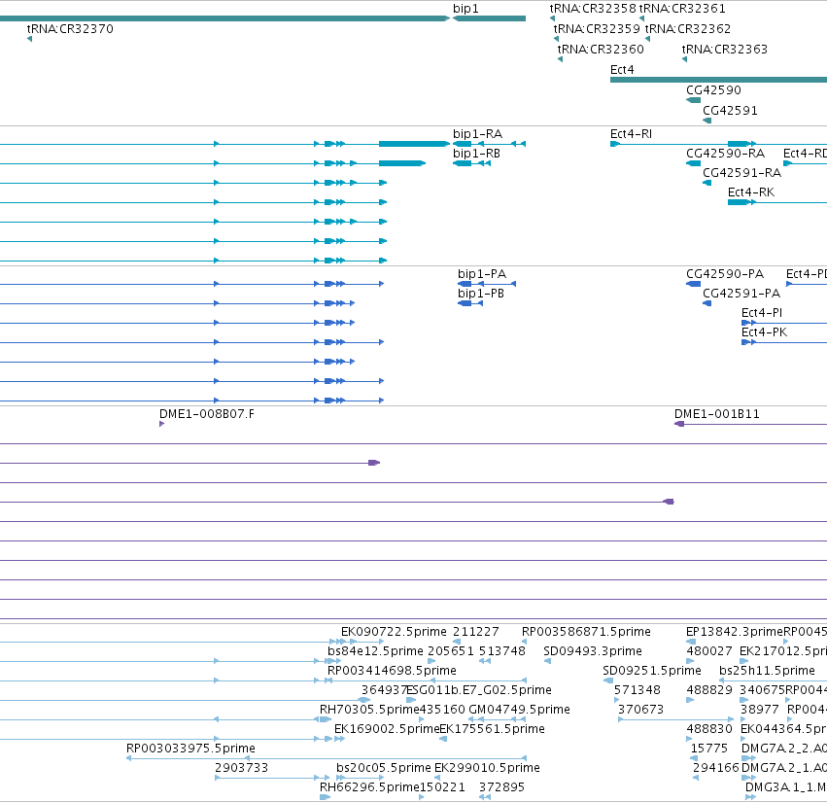827x802 pixels.
Task: Open the bip1-RA transcript label
Action: tap(478, 134)
